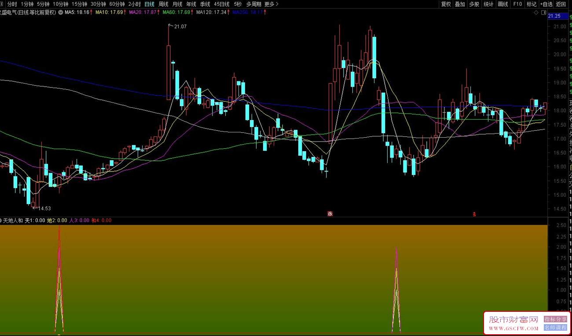
Task: Switch to 日线 daily period
Action: [x=150, y=4]
